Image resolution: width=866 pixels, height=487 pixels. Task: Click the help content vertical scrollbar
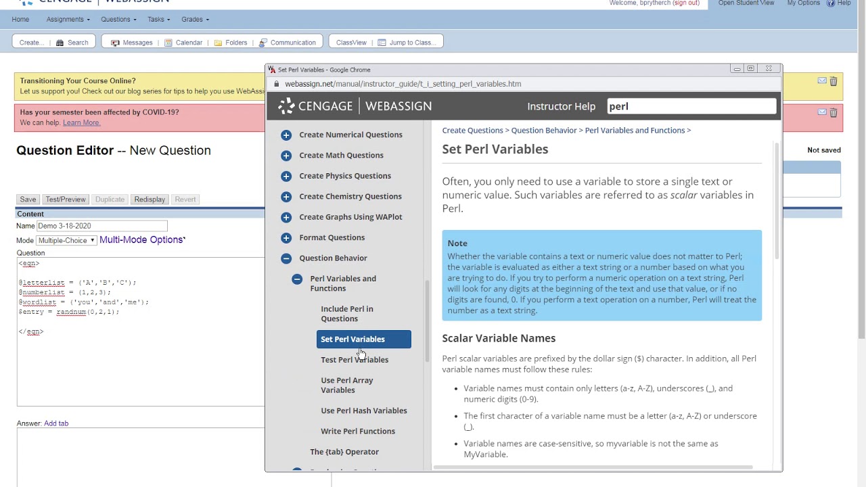point(777,200)
